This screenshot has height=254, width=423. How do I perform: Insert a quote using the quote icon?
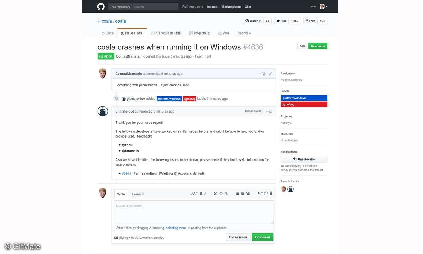[215, 193]
